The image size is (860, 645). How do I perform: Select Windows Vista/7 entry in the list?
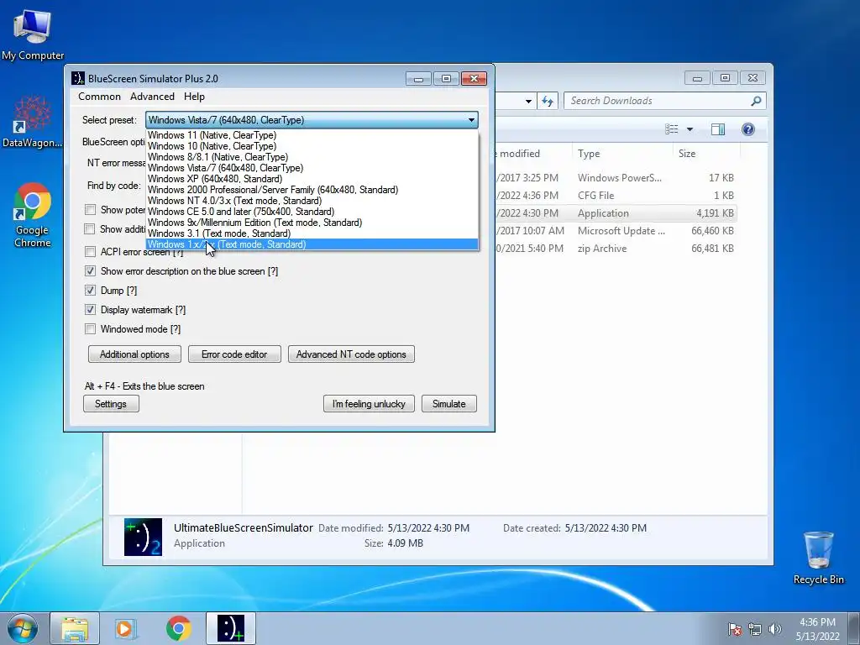(312, 168)
